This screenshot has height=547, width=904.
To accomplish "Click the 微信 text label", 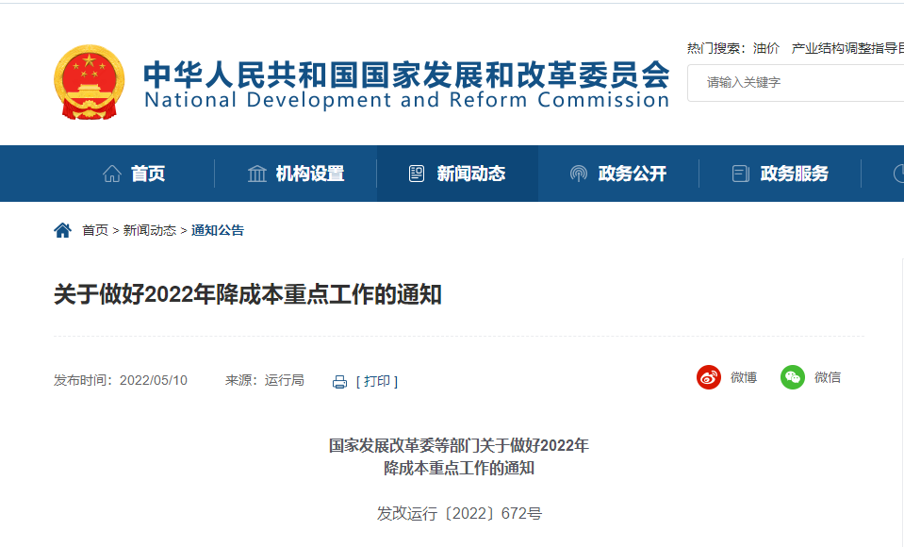I will [x=828, y=377].
